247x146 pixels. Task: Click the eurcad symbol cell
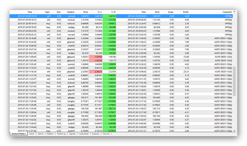pyautogui.click(x=71, y=35)
